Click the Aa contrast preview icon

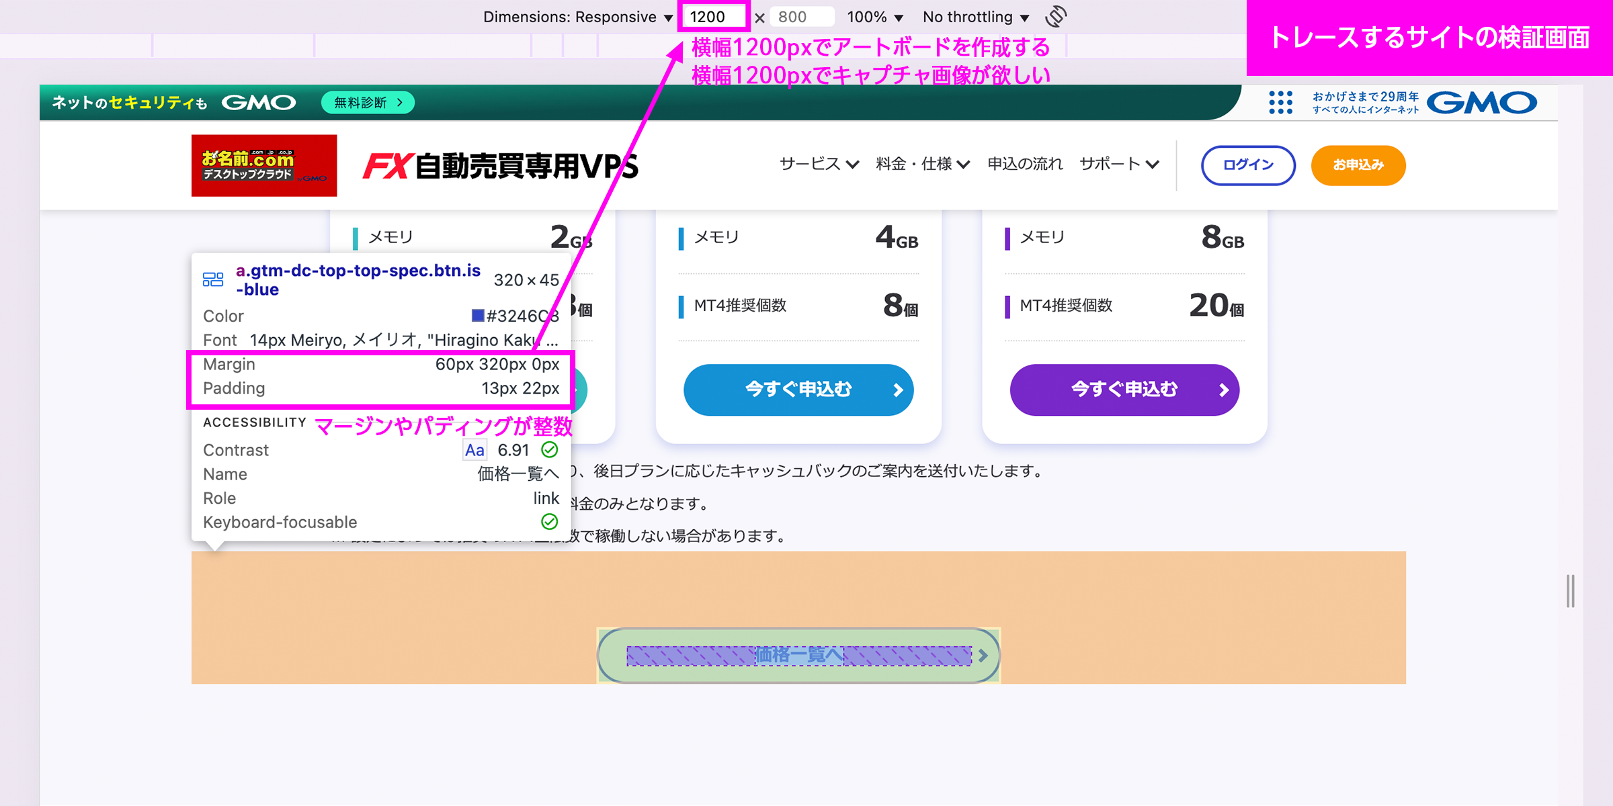coord(474,450)
